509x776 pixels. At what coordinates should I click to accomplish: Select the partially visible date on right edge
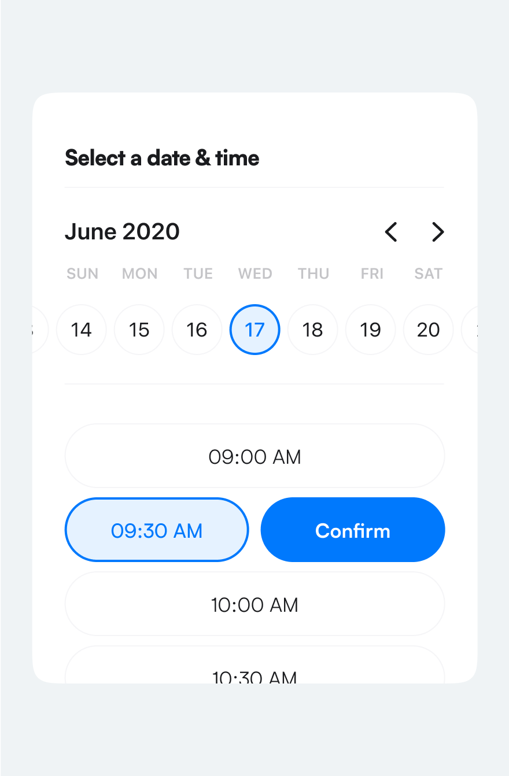470,330
